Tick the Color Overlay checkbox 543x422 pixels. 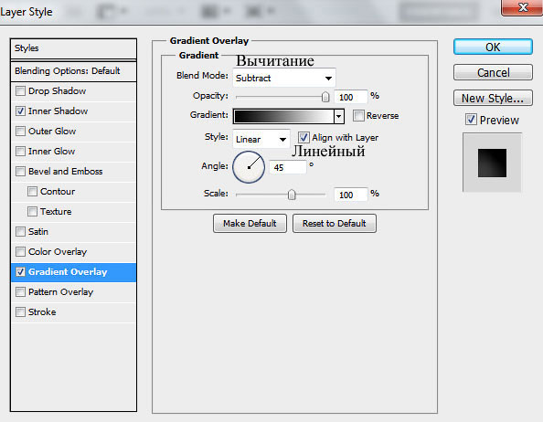pyautogui.click(x=20, y=251)
